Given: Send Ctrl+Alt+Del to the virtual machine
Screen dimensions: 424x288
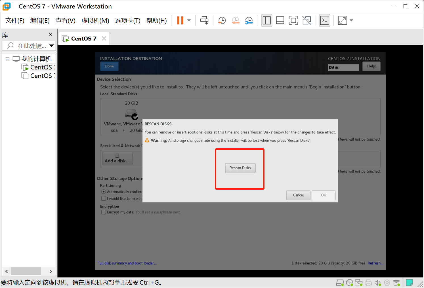Looking at the screenshot, I should 204,20.
